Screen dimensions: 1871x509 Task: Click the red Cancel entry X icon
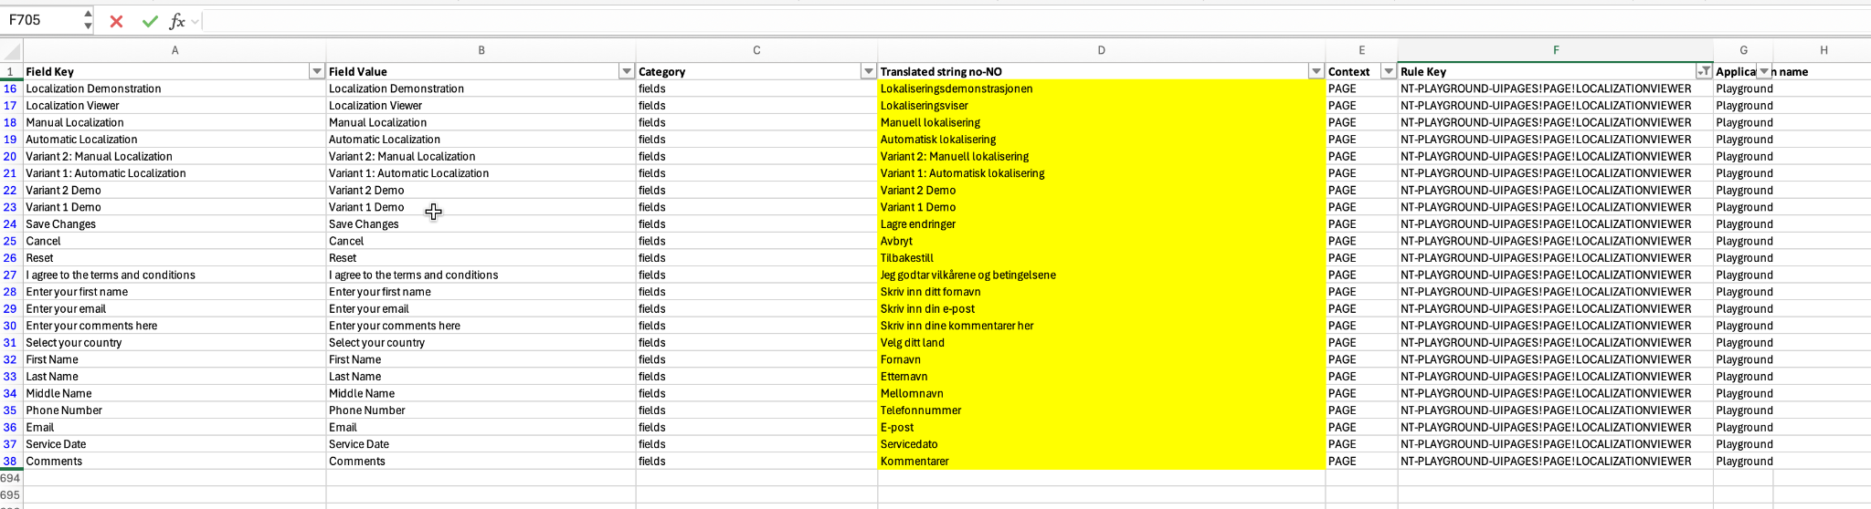(116, 21)
